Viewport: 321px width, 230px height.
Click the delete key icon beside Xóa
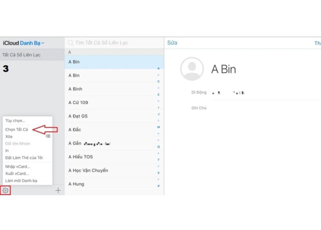(48, 136)
